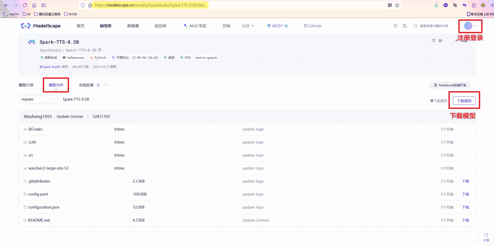Click the screenshot crop icon in toolbar
This screenshot has width=494, height=246.
click(x=455, y=5)
